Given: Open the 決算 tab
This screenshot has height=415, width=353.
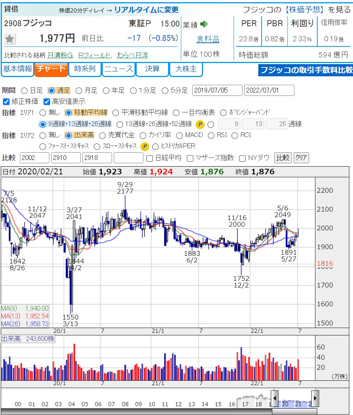Looking at the screenshot, I should pyautogui.click(x=152, y=69).
